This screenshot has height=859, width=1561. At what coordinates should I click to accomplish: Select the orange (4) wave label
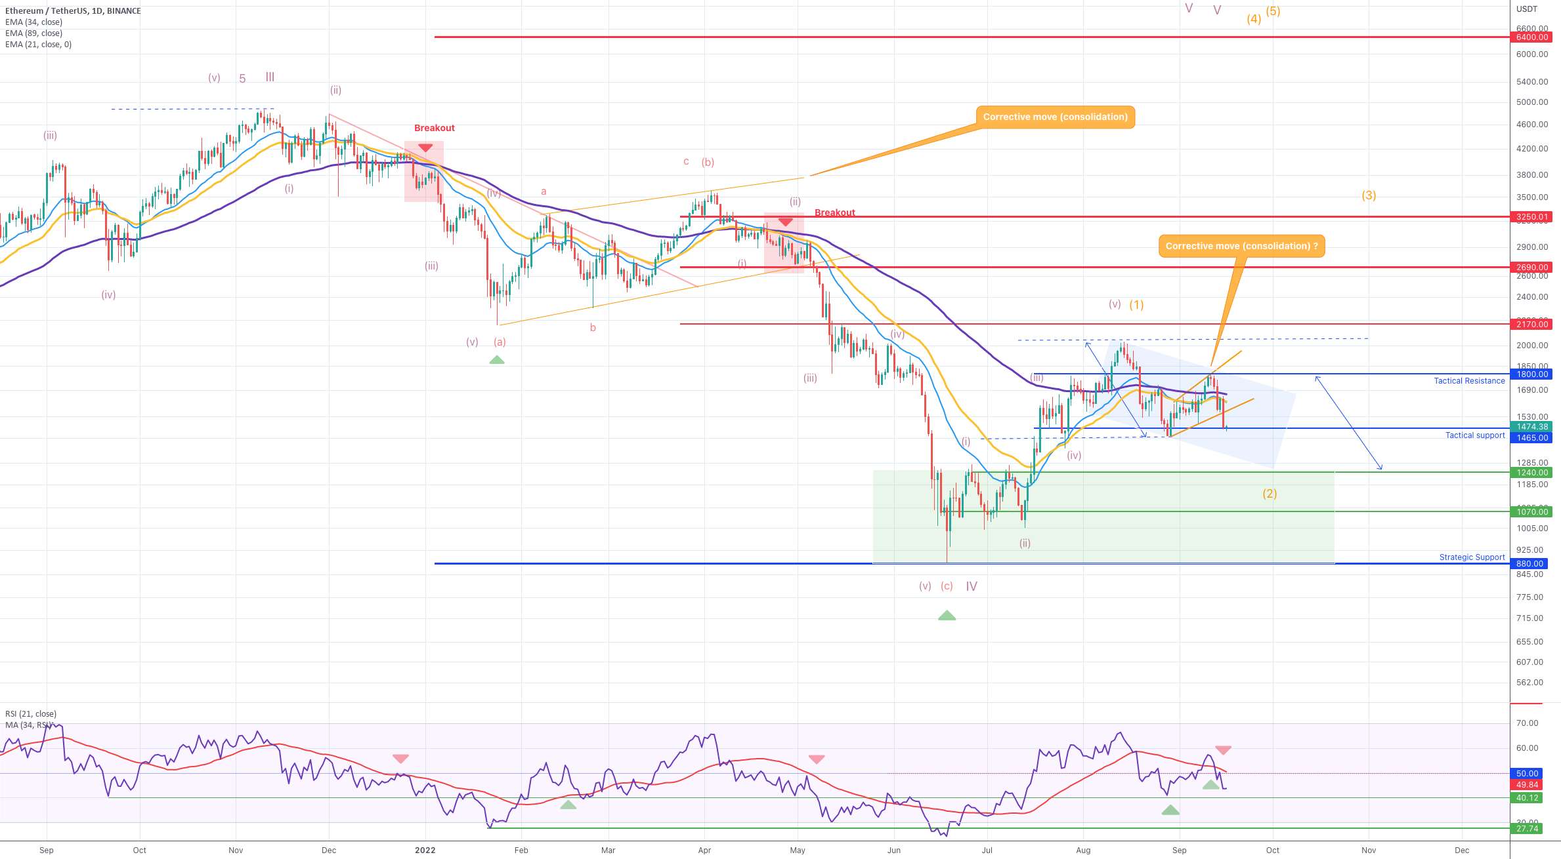click(1254, 19)
